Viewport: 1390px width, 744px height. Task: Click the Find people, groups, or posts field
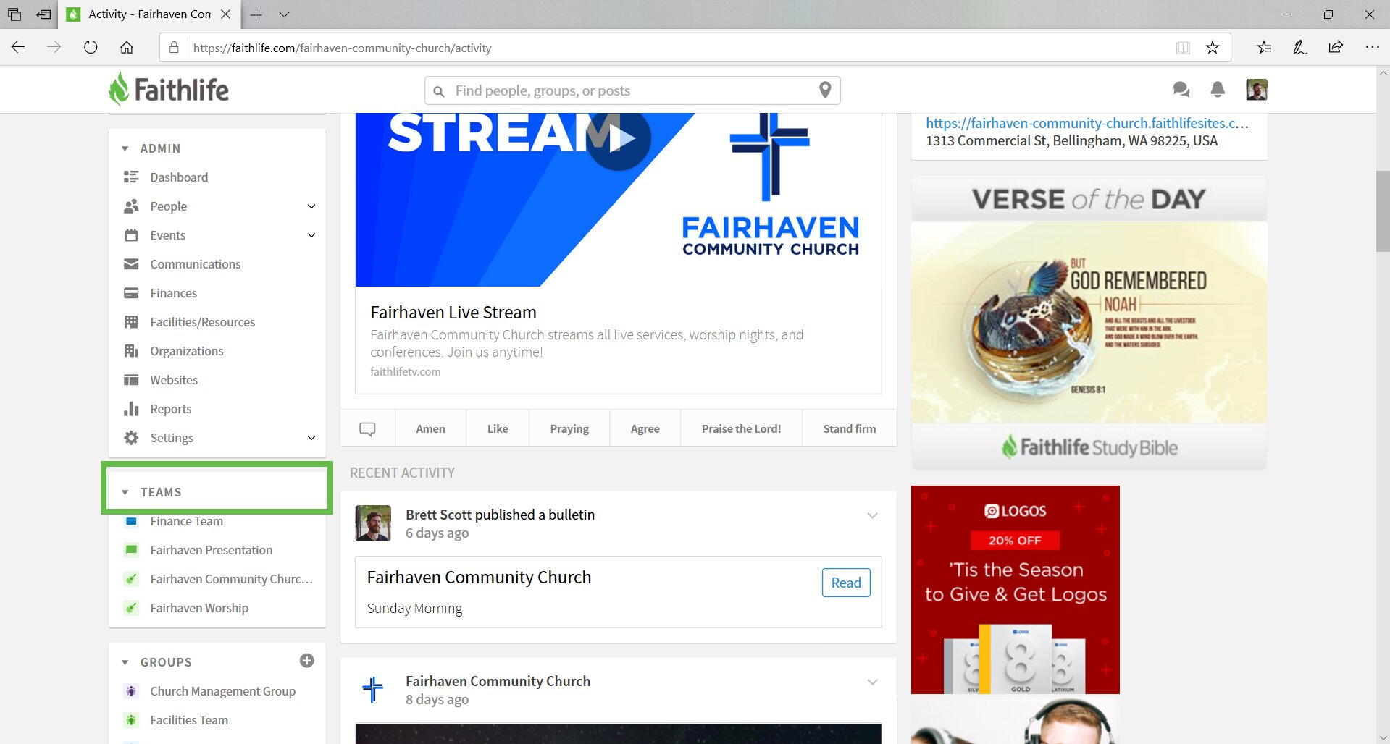[x=632, y=90]
